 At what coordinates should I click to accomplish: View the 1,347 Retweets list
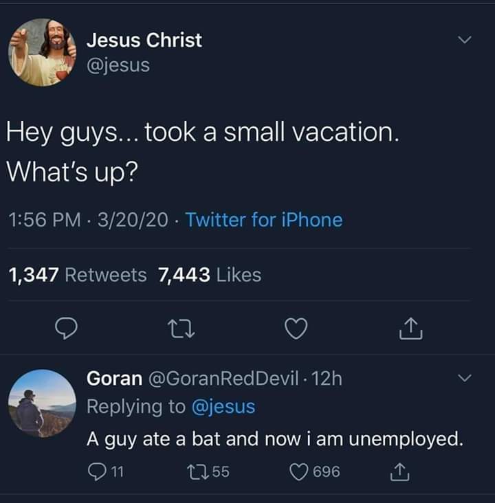[x=77, y=275]
